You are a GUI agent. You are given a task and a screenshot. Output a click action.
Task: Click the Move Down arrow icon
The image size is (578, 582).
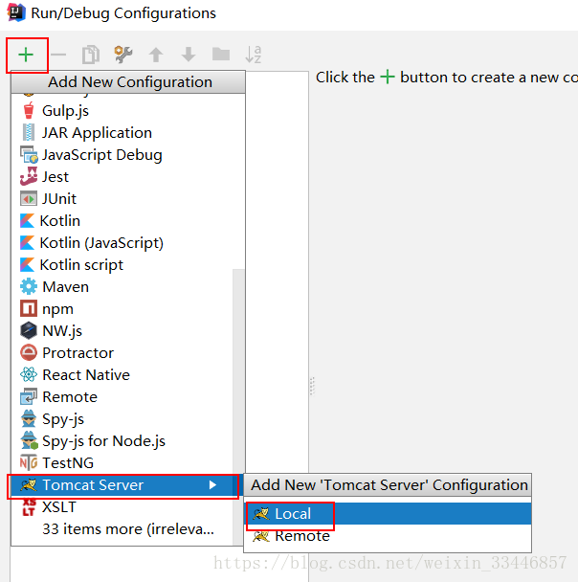point(189,55)
